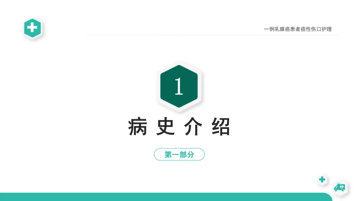Click the heart symbol on the ambulance
Viewport: 358px width, 201px height.
point(341,187)
